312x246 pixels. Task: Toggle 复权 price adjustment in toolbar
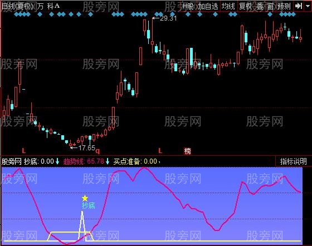point(245,6)
